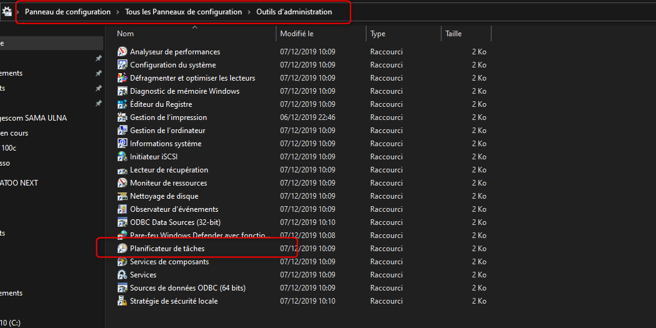
Task: Select Analyseur de performances file name
Action: [175, 52]
